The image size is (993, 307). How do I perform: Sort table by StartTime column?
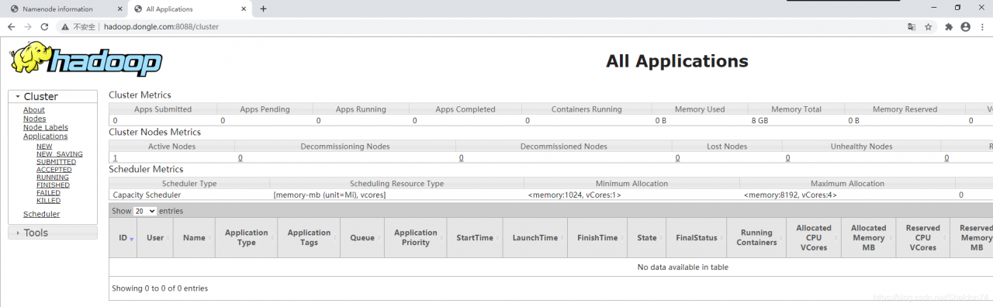point(475,238)
